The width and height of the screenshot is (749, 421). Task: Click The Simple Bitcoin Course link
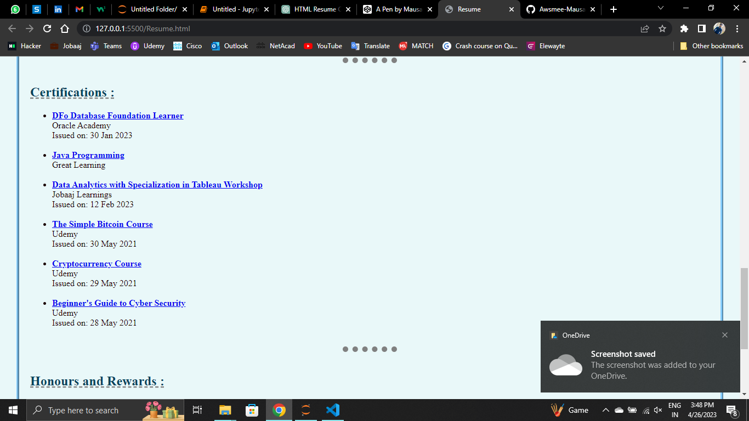click(102, 224)
